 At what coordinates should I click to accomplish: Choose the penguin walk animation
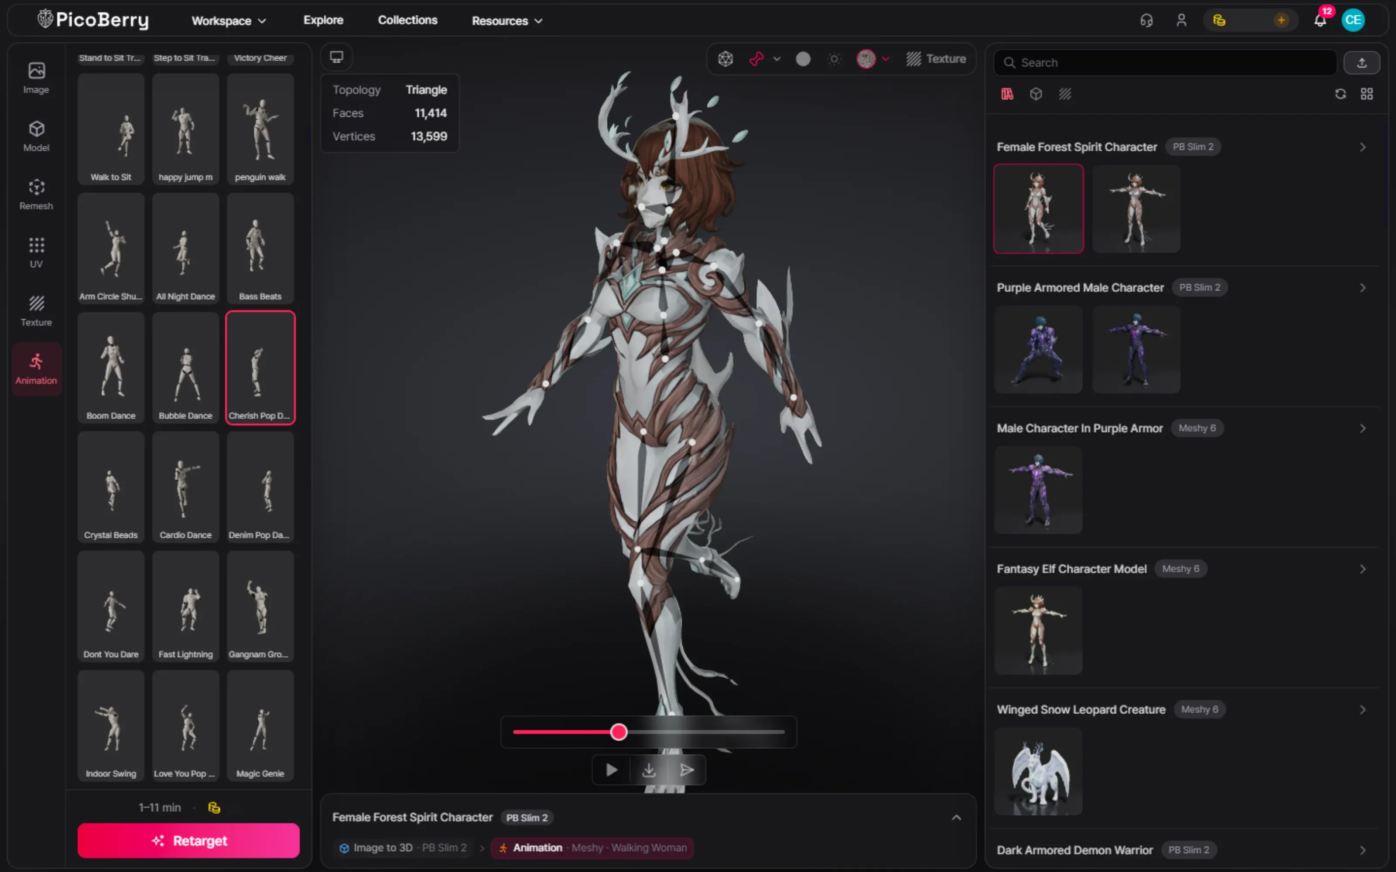[x=260, y=129]
